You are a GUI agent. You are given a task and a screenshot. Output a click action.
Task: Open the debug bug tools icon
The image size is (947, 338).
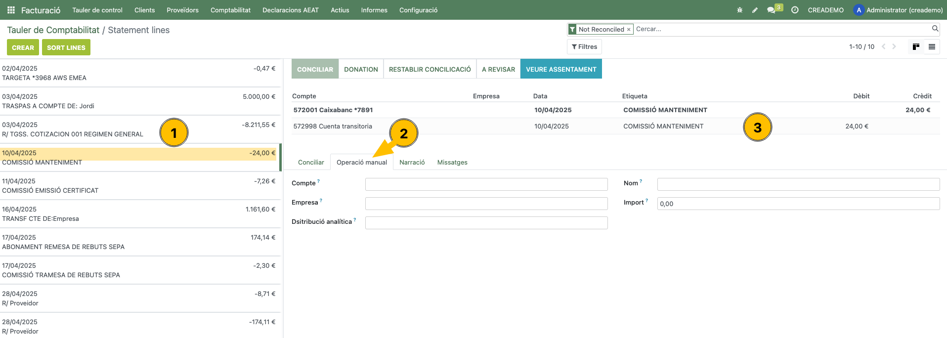(740, 10)
